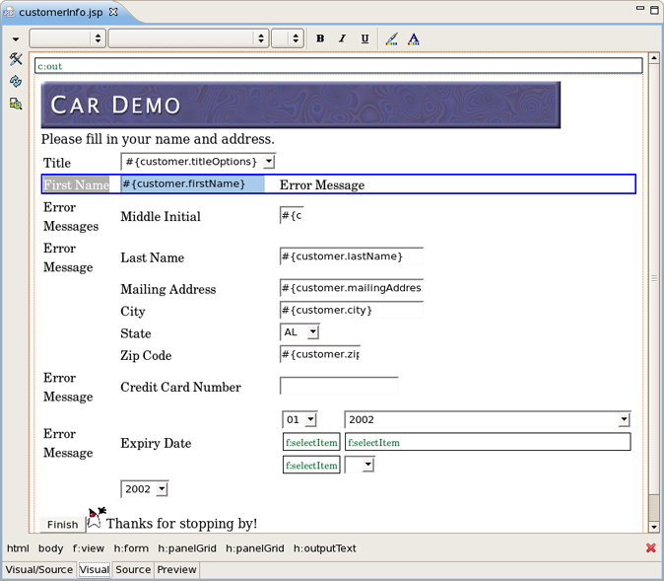The height and width of the screenshot is (581, 664).
Task: Close the customerInfo.jsp editor tab
Action: click(x=113, y=12)
